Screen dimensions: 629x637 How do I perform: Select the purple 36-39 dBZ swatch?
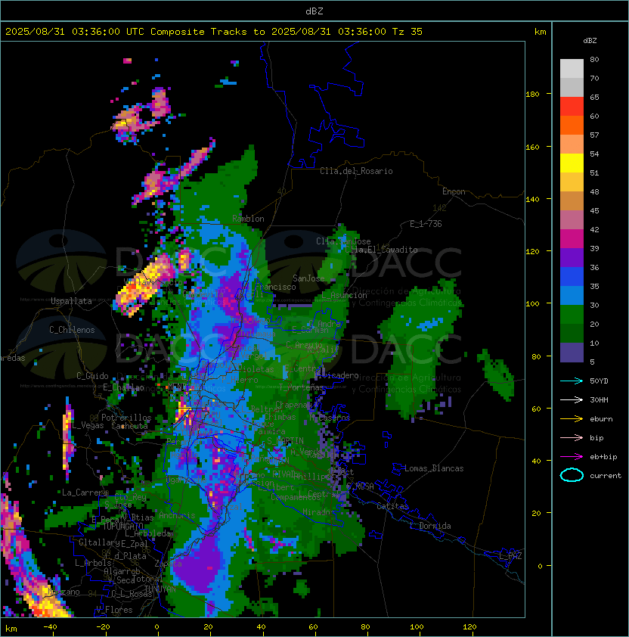[572, 257]
